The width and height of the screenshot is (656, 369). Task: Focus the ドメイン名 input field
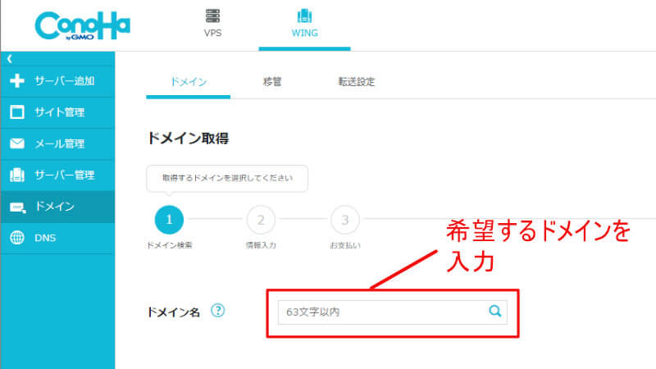click(393, 312)
